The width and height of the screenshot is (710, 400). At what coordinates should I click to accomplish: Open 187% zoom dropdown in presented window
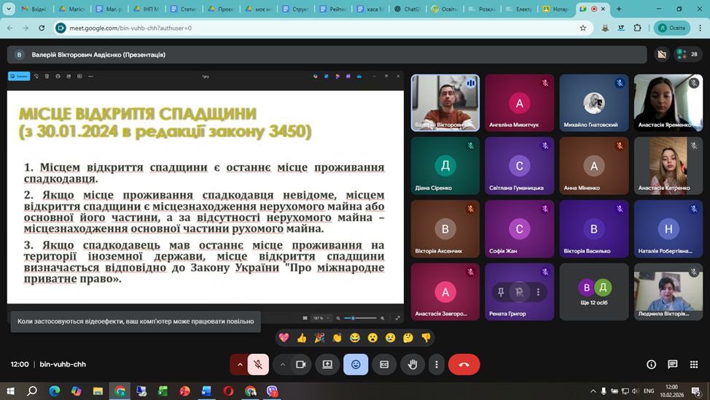click(x=321, y=318)
